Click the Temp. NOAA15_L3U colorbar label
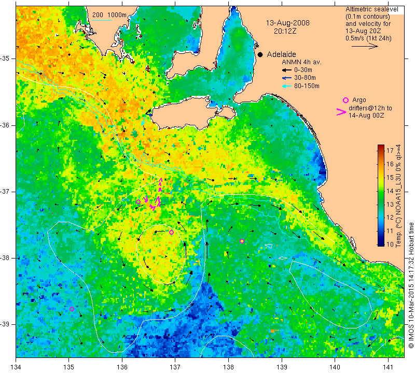 [x=398, y=196]
